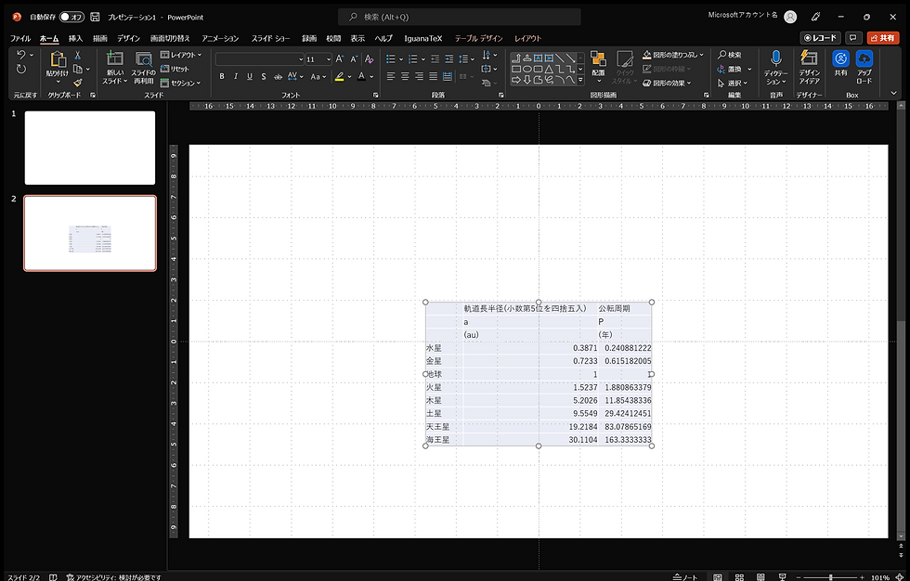Apply text shadow S icon
The height and width of the screenshot is (581, 910).
coord(264,76)
